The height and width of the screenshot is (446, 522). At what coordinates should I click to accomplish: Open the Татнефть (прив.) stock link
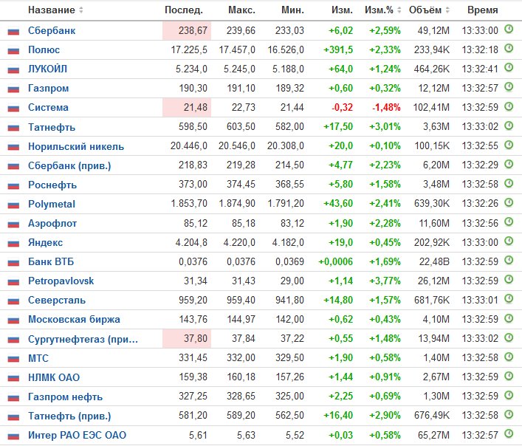(x=69, y=416)
